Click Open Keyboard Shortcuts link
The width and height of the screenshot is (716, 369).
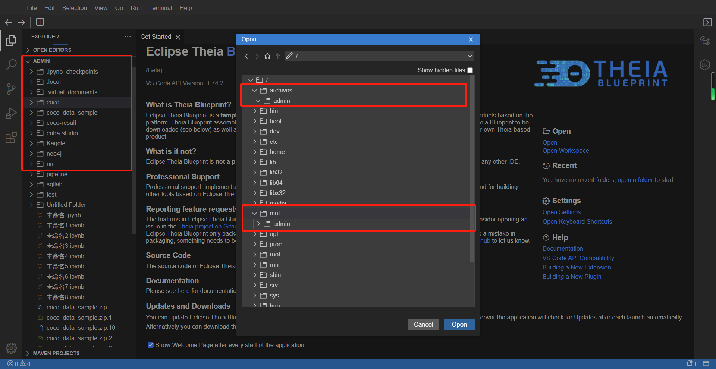tap(577, 222)
